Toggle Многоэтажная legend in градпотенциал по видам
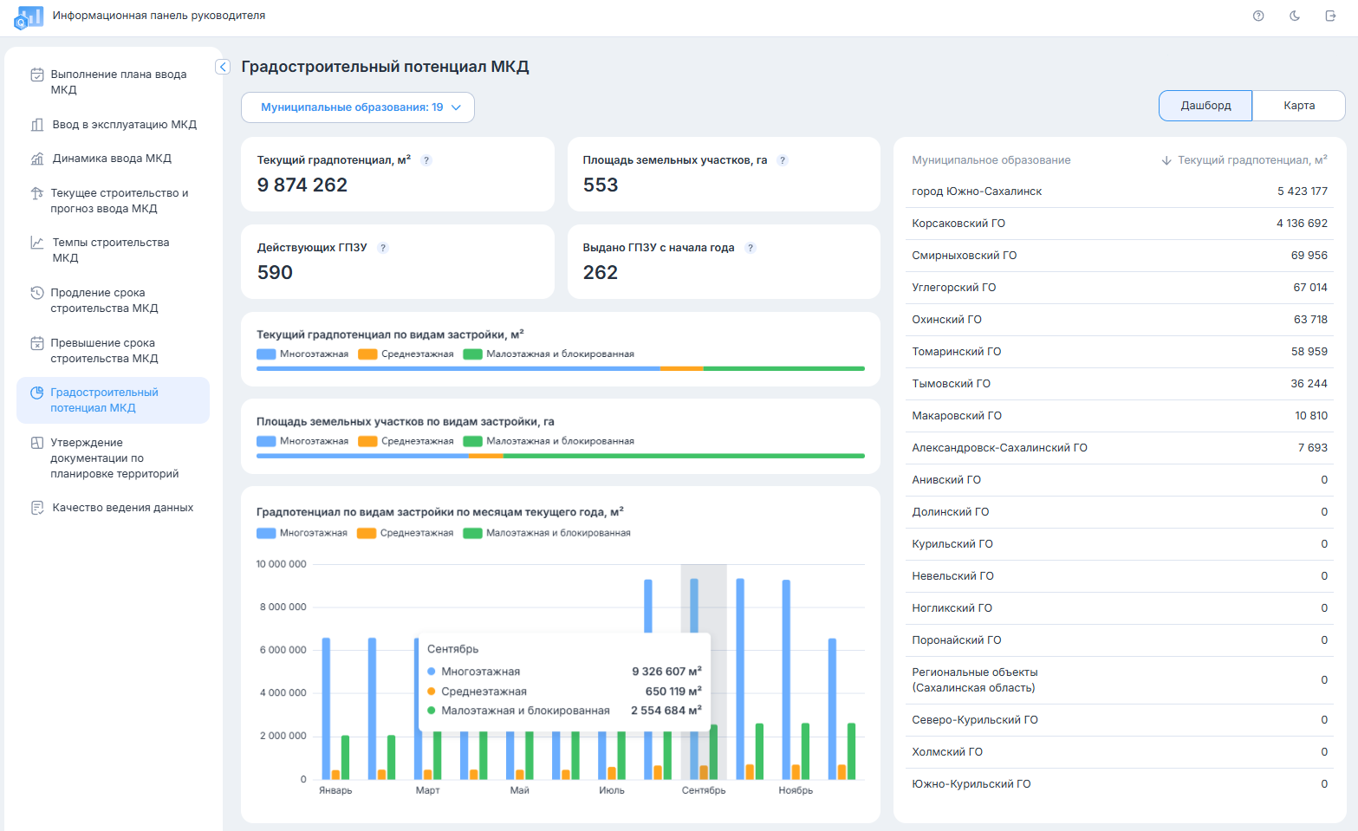 coord(302,354)
